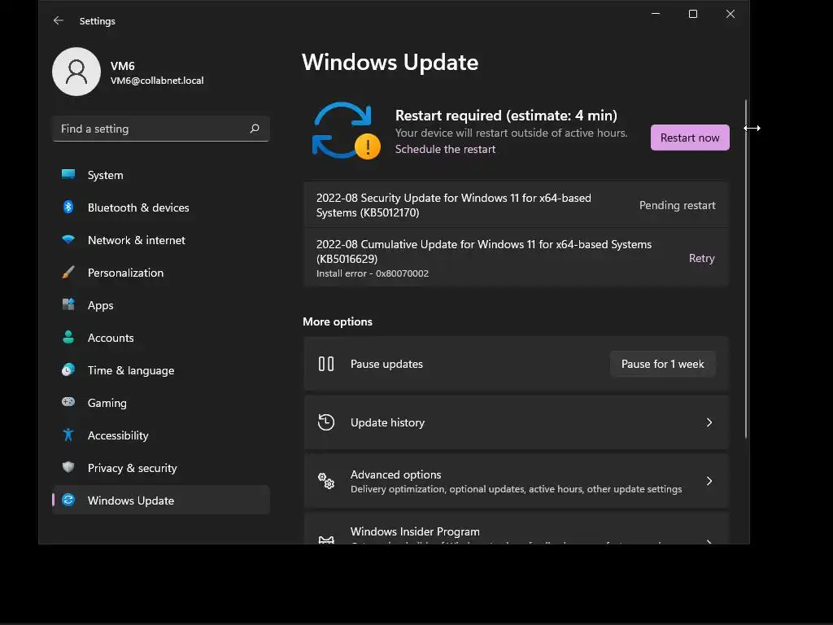Click the KB5012170 security update entry

click(516, 205)
